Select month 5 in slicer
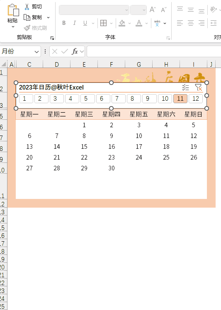 (87, 99)
